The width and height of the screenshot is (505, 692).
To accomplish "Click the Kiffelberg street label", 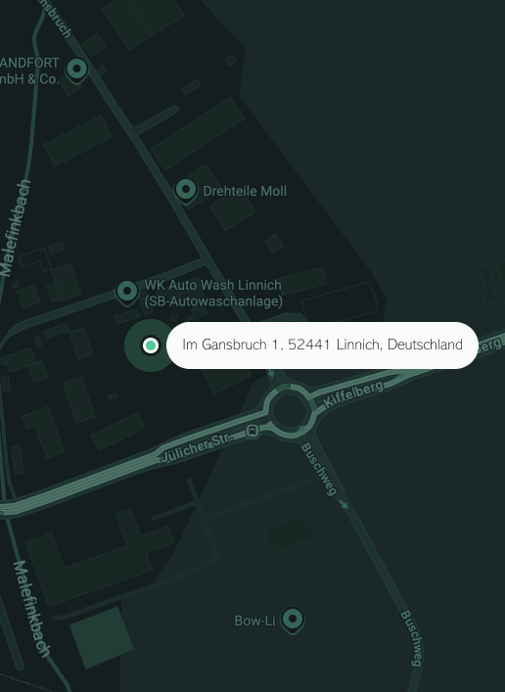I will [x=353, y=394].
